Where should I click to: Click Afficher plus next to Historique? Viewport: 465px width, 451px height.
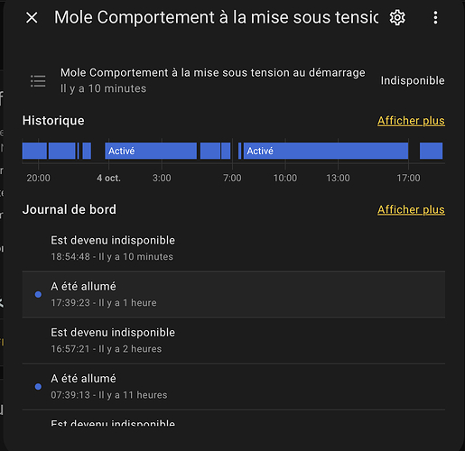pyautogui.click(x=411, y=121)
